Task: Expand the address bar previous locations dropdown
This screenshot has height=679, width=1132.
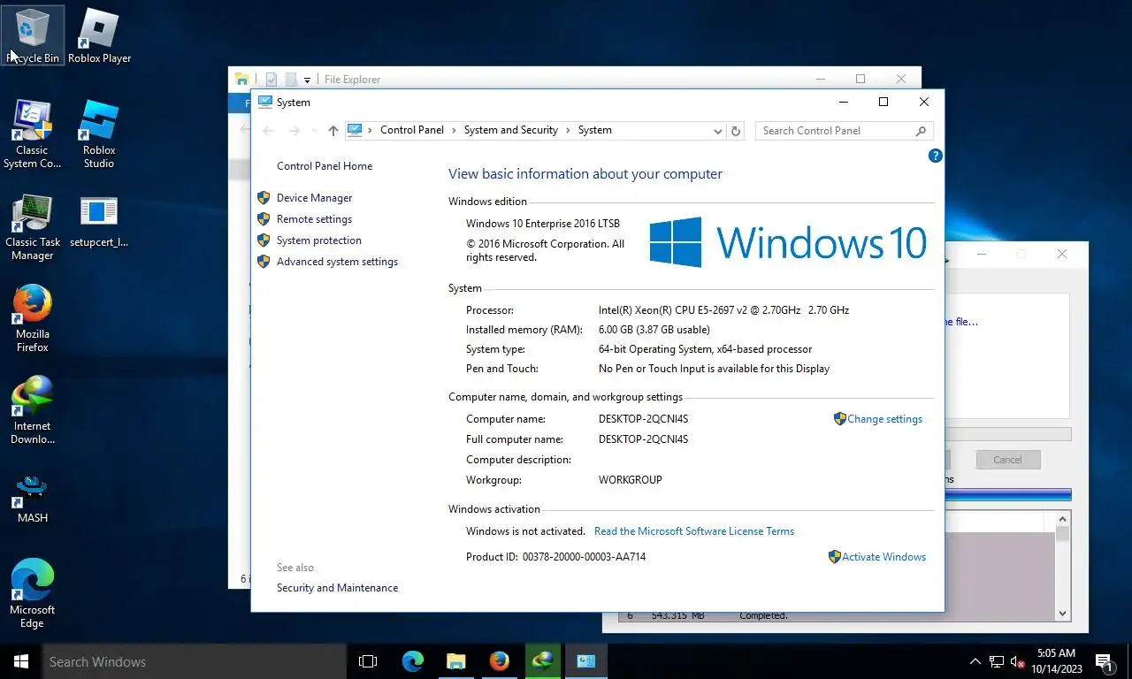Action: [x=718, y=131]
